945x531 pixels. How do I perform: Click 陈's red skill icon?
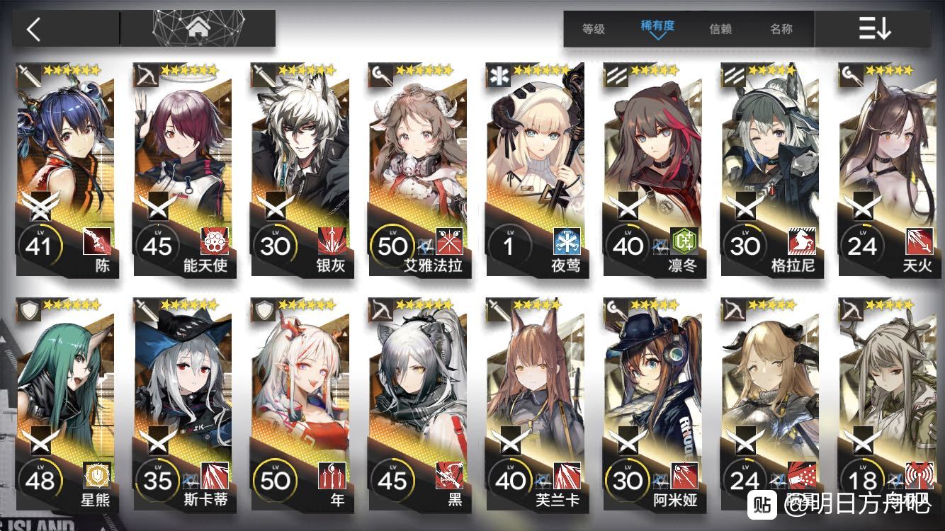pos(97,242)
